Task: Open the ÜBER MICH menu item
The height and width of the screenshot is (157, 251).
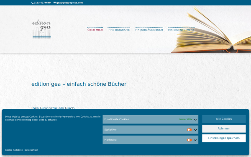Action: [95, 30]
